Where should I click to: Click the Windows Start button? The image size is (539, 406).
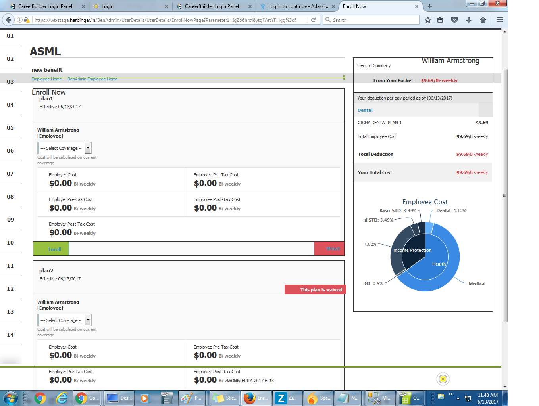click(10, 398)
